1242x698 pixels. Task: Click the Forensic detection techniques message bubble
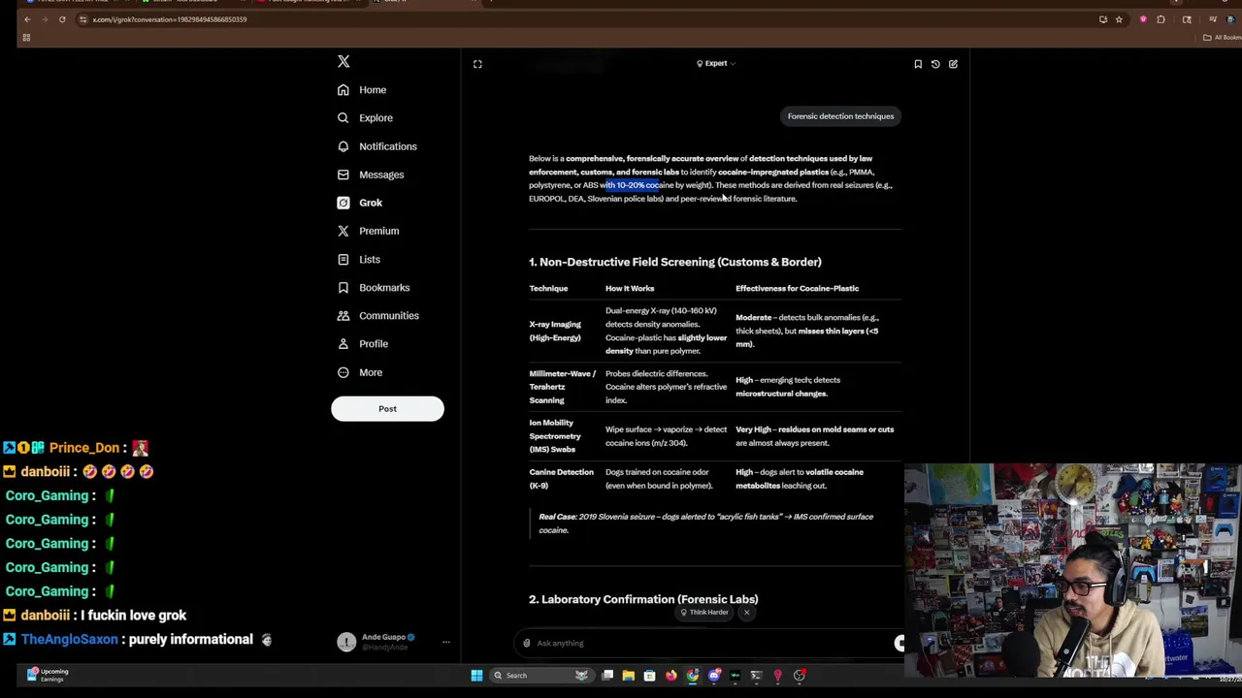pos(840,116)
